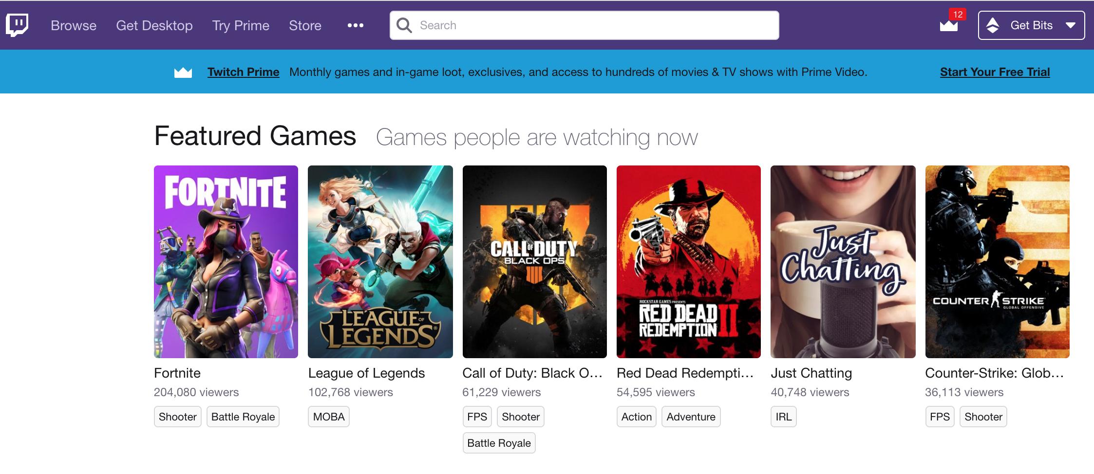Click the Counter-Strike: Glob… title

tap(994, 373)
